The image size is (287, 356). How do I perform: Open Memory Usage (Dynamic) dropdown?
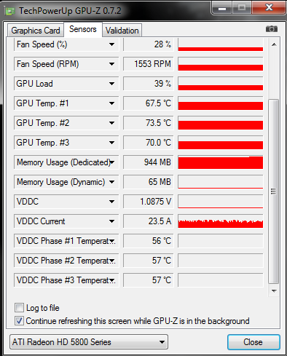[111, 182]
